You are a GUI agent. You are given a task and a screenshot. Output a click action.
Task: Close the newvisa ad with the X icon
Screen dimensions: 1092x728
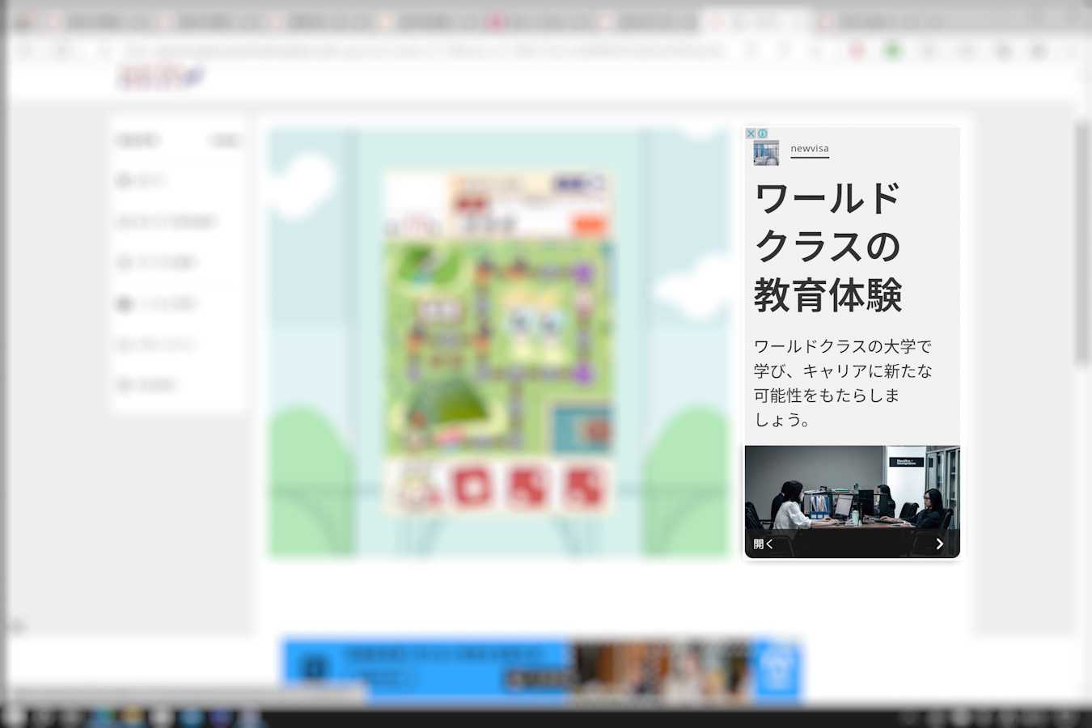pos(751,133)
